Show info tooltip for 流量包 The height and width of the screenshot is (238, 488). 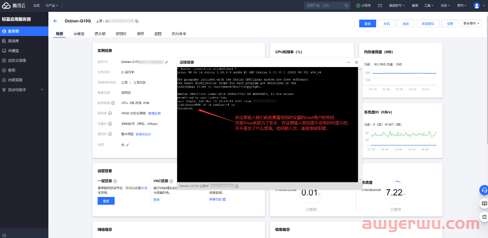[x=110, y=124]
